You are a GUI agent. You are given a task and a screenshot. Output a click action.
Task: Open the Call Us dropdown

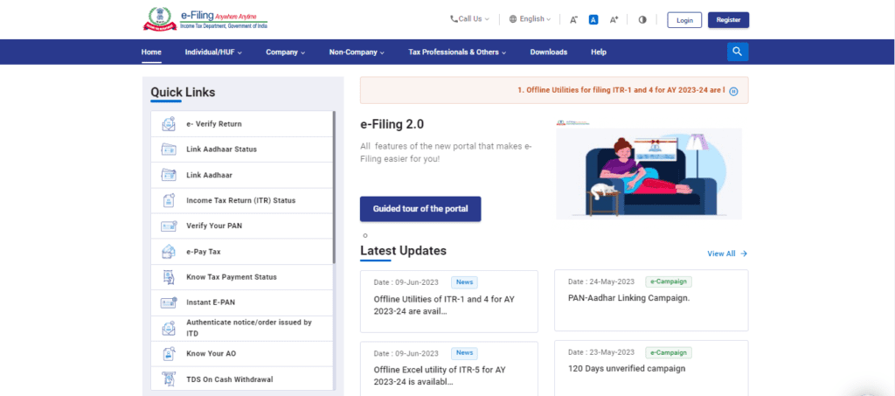469,19
